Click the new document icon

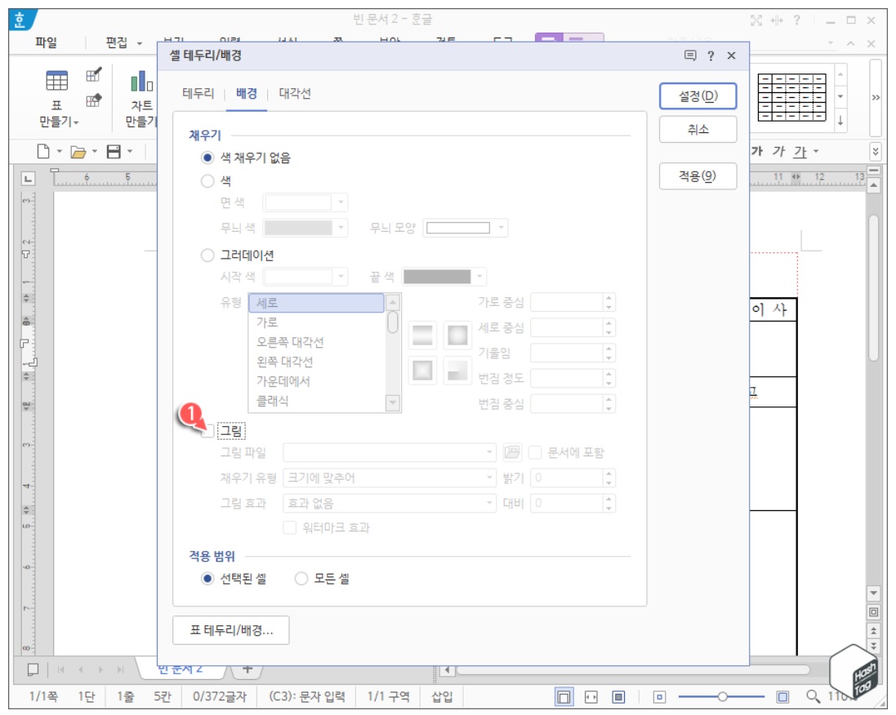tap(42, 151)
